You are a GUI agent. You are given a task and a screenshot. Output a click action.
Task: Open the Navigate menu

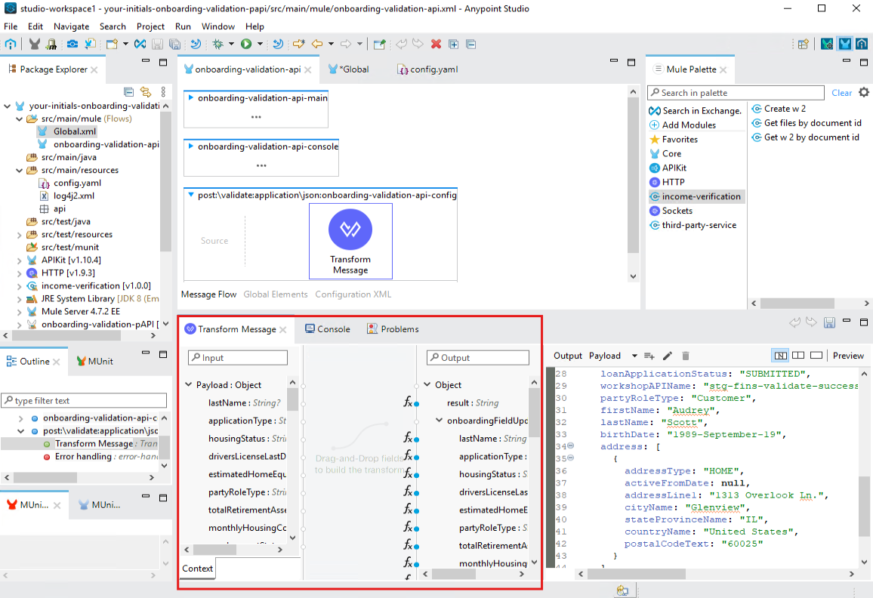[71, 26]
